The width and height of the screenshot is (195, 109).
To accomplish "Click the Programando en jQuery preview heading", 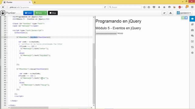I will pyautogui.click(x=119, y=21).
